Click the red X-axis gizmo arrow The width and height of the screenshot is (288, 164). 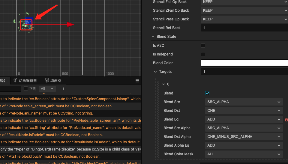tap(70, 24)
